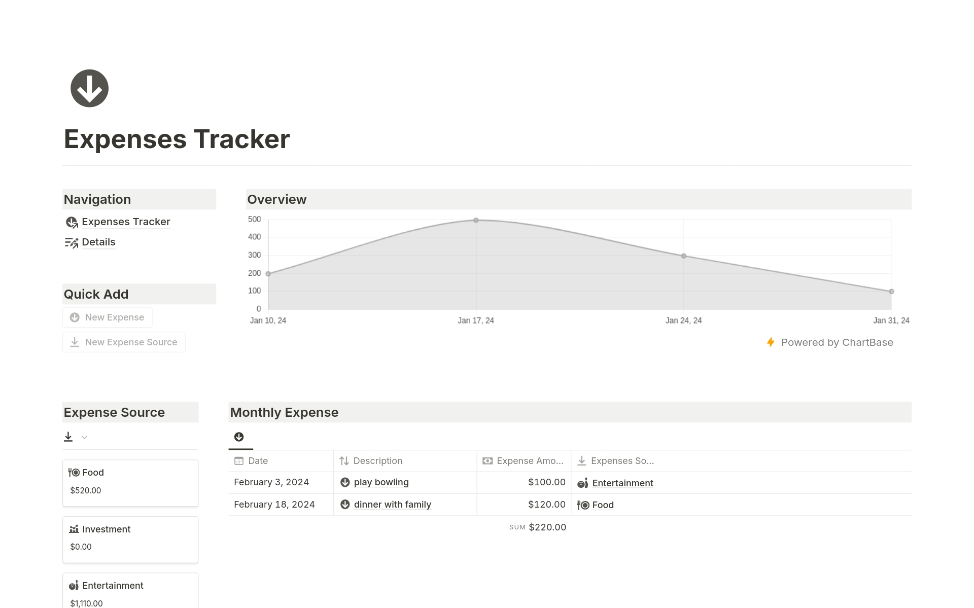Click the Food expense source card
The height and width of the screenshot is (608, 974).
(x=130, y=481)
